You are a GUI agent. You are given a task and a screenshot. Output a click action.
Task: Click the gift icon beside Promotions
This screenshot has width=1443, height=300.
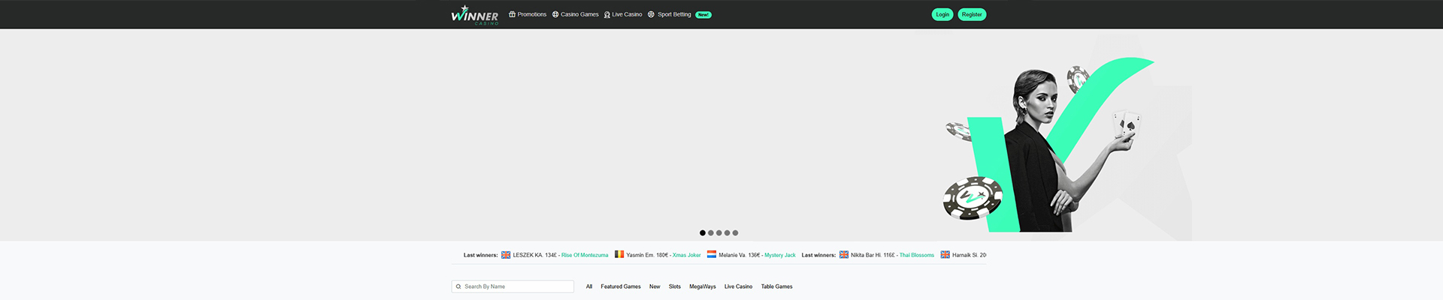pos(512,14)
